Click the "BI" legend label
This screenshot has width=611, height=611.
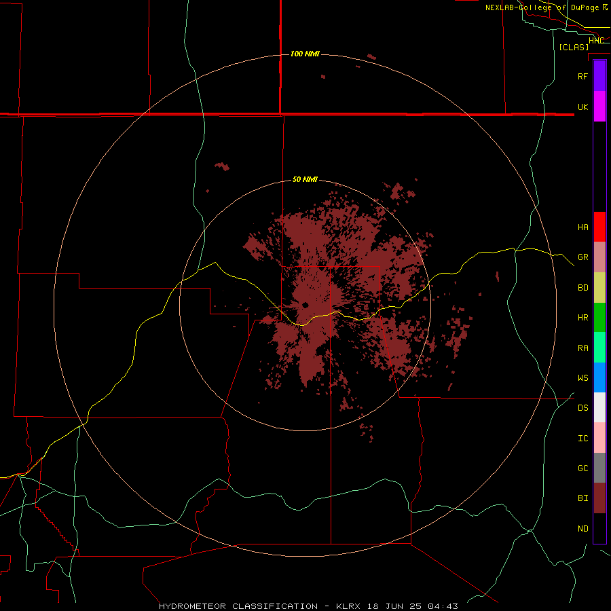click(583, 498)
